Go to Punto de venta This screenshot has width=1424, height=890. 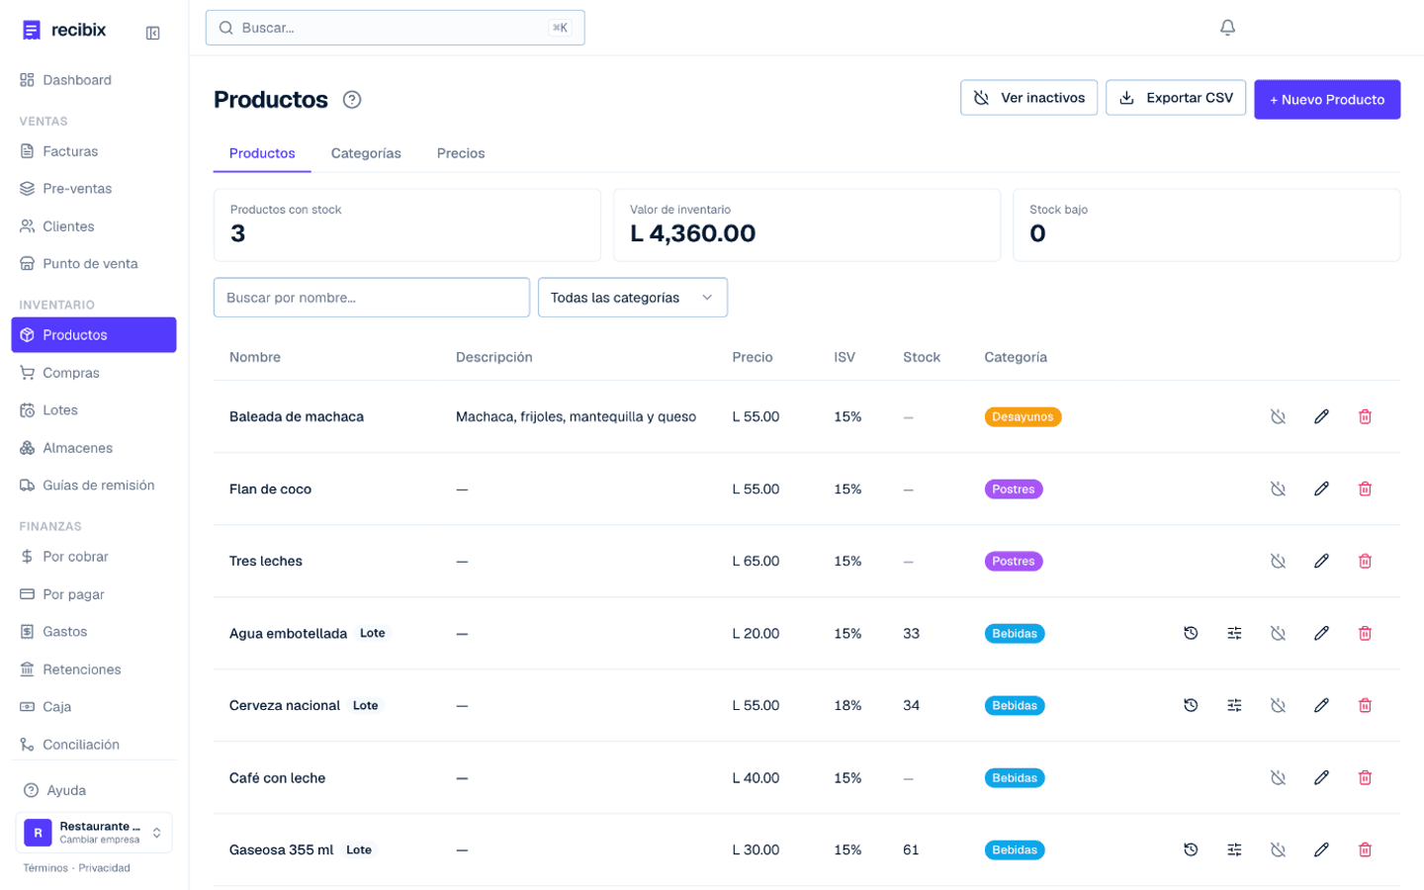click(x=94, y=264)
